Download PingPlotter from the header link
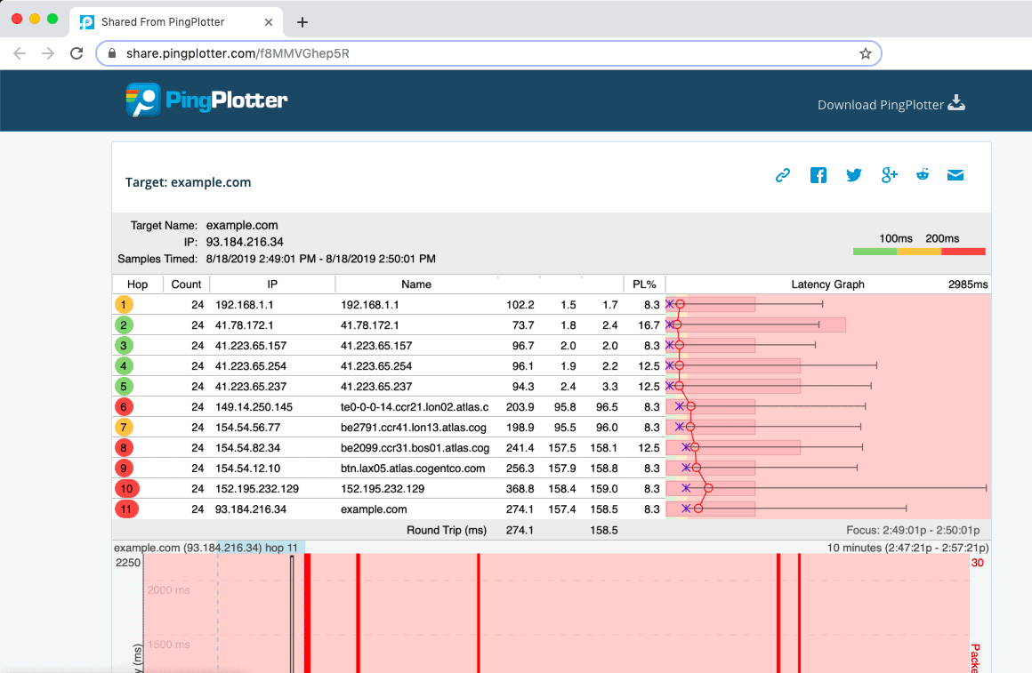Viewport: 1032px width, 673px height. pos(891,104)
